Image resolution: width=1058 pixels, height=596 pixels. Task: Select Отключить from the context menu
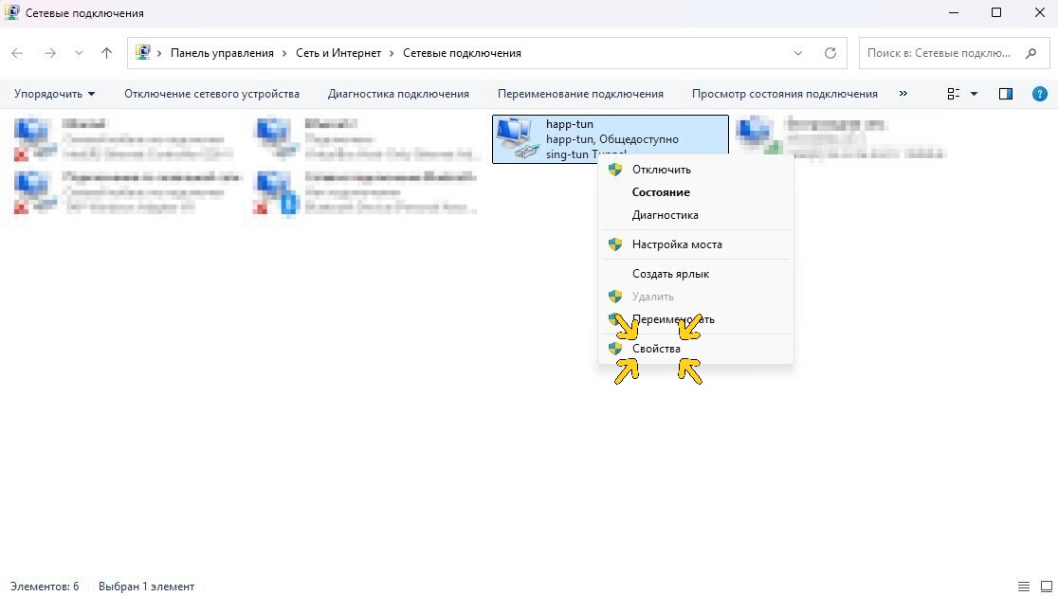tap(661, 169)
